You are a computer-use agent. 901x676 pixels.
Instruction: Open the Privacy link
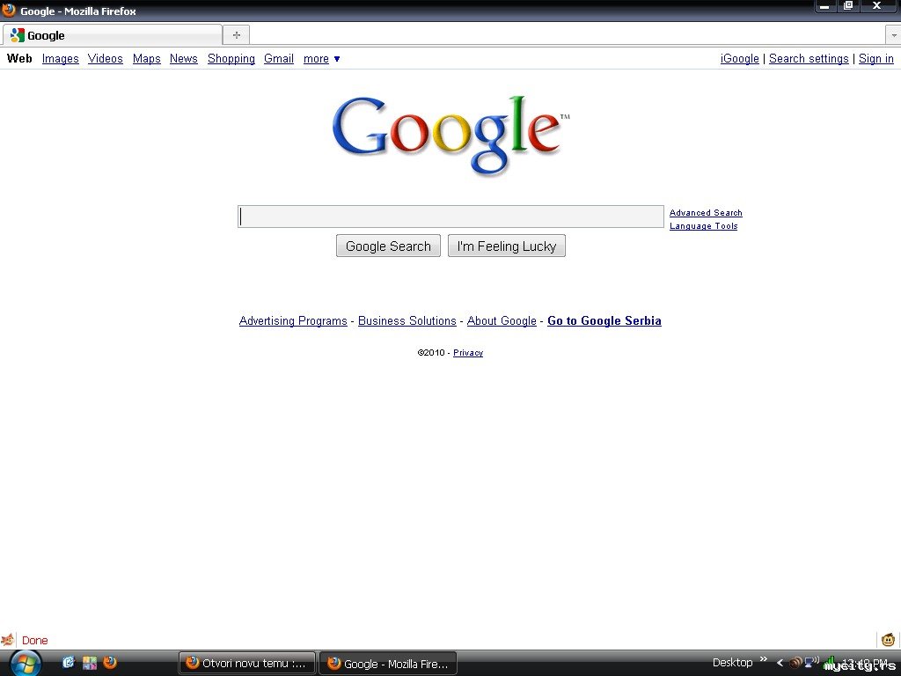tap(468, 353)
